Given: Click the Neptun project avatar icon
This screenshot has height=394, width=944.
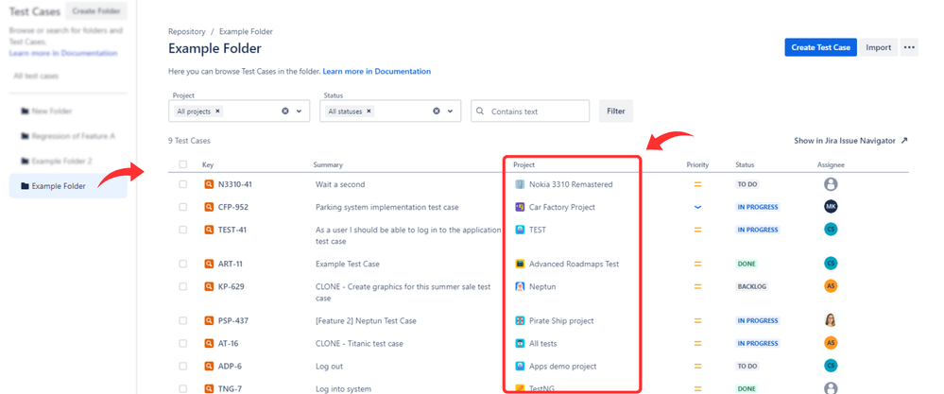Looking at the screenshot, I should point(520,286).
